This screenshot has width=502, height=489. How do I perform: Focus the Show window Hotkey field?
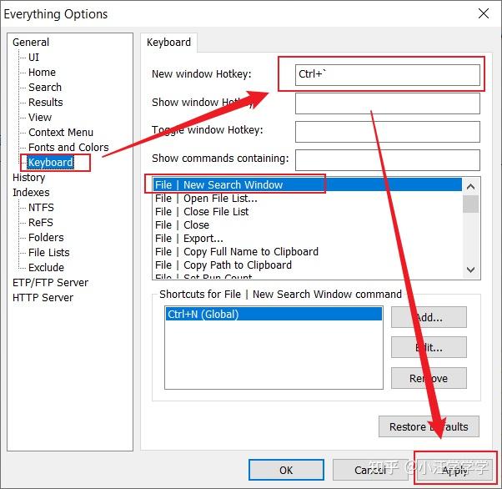(388, 103)
